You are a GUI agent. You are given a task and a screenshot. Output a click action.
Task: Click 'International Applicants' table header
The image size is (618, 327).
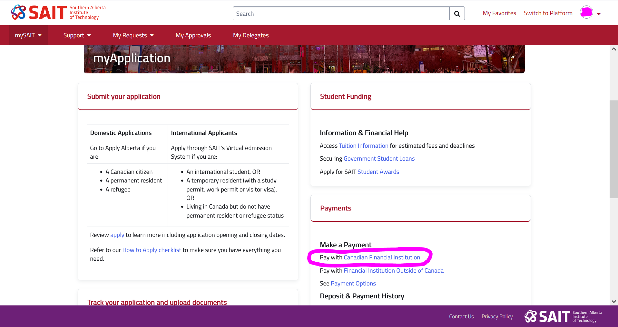pyautogui.click(x=204, y=133)
